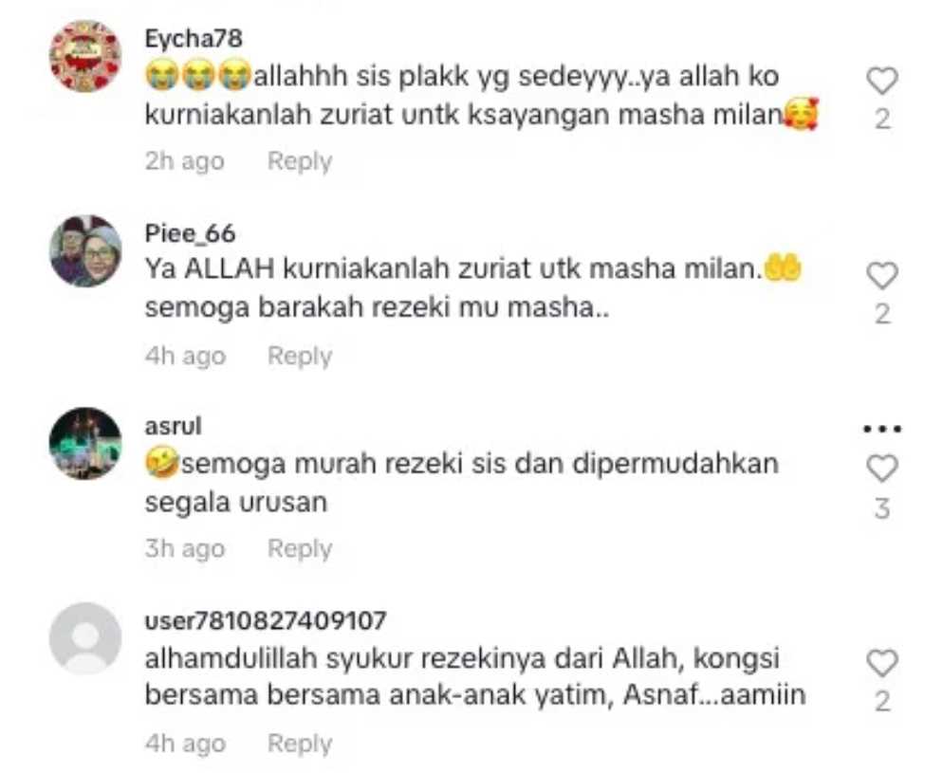Open the Eycha78 username link
This screenshot has height=773, width=942.
[x=194, y=39]
